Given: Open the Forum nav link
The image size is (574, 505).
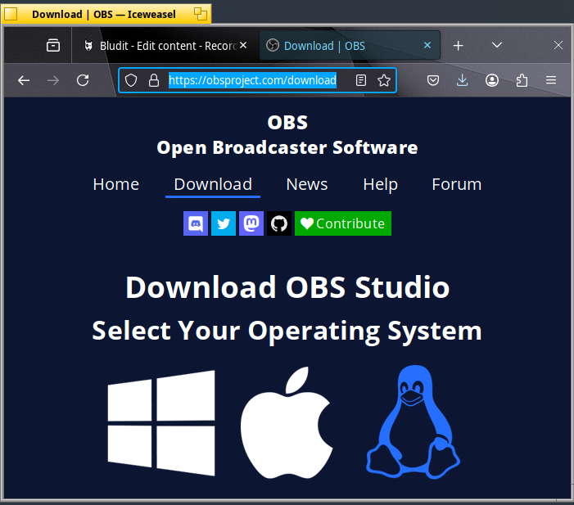Looking at the screenshot, I should tap(456, 184).
